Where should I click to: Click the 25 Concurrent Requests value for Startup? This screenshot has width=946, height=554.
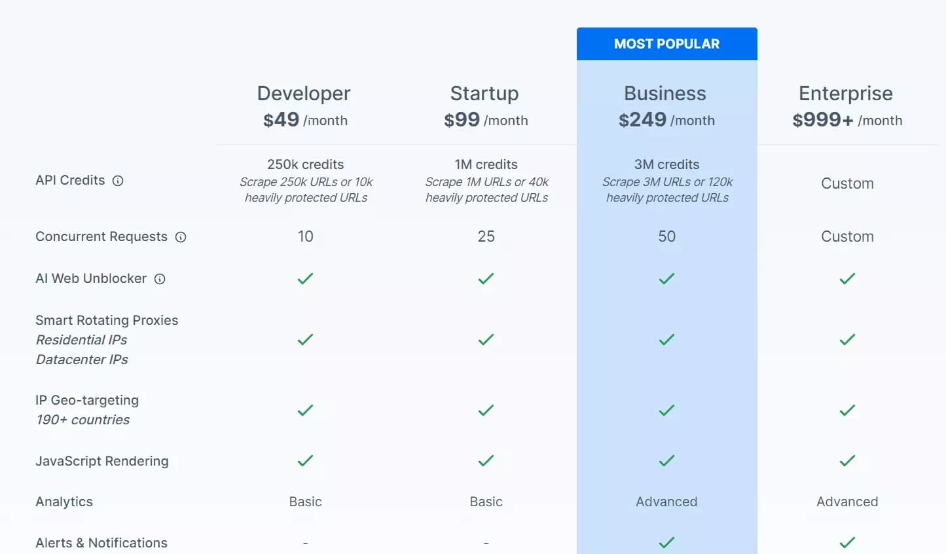click(x=486, y=236)
